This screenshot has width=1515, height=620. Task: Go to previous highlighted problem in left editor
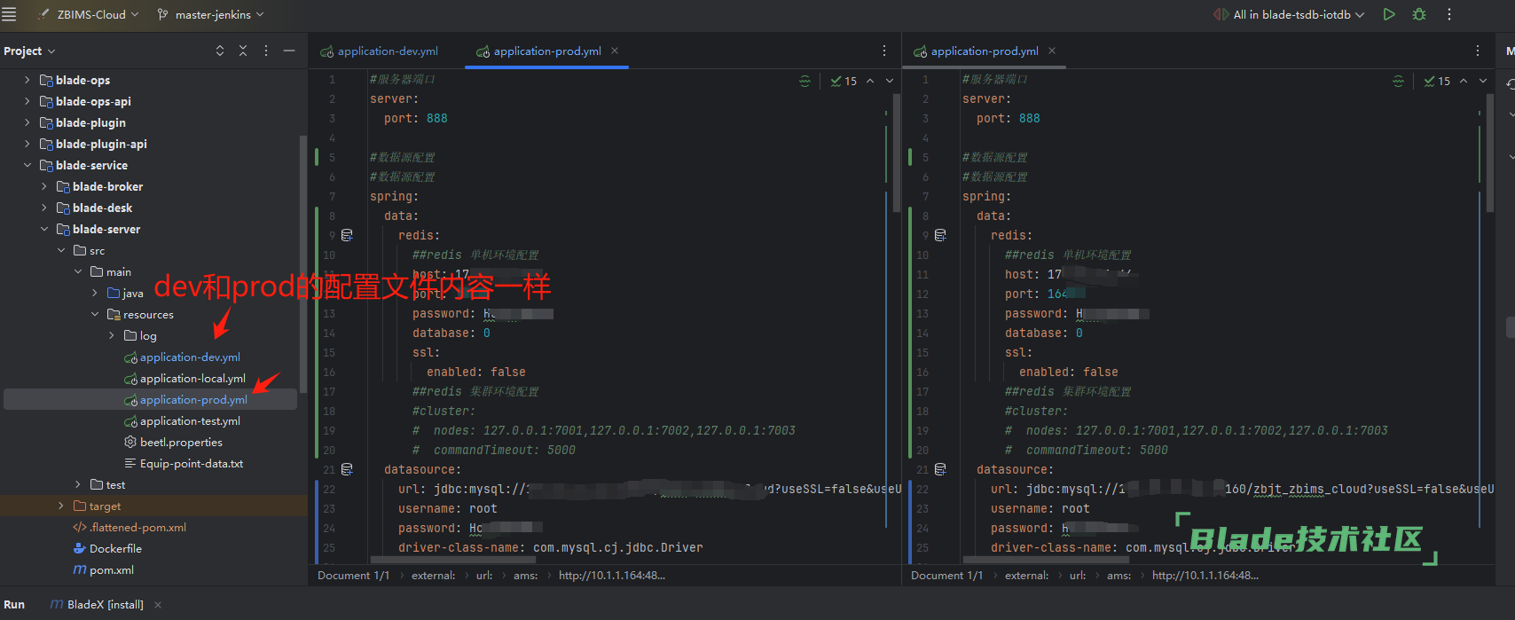870,81
